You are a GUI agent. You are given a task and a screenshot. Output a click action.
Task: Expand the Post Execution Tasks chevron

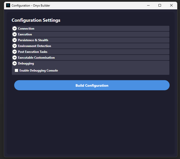[x=15, y=52]
